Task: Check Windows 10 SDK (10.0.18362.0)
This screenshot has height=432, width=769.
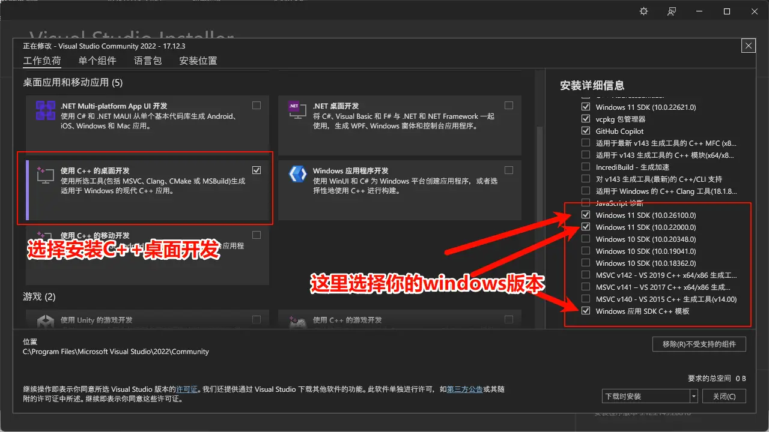Action: pyautogui.click(x=586, y=263)
